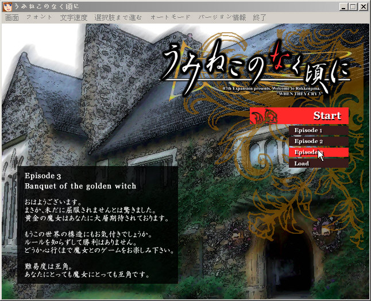Viewport: 371px width, 301px height.
Task: Open the 文字速度 menu
Action: pyautogui.click(x=74, y=17)
